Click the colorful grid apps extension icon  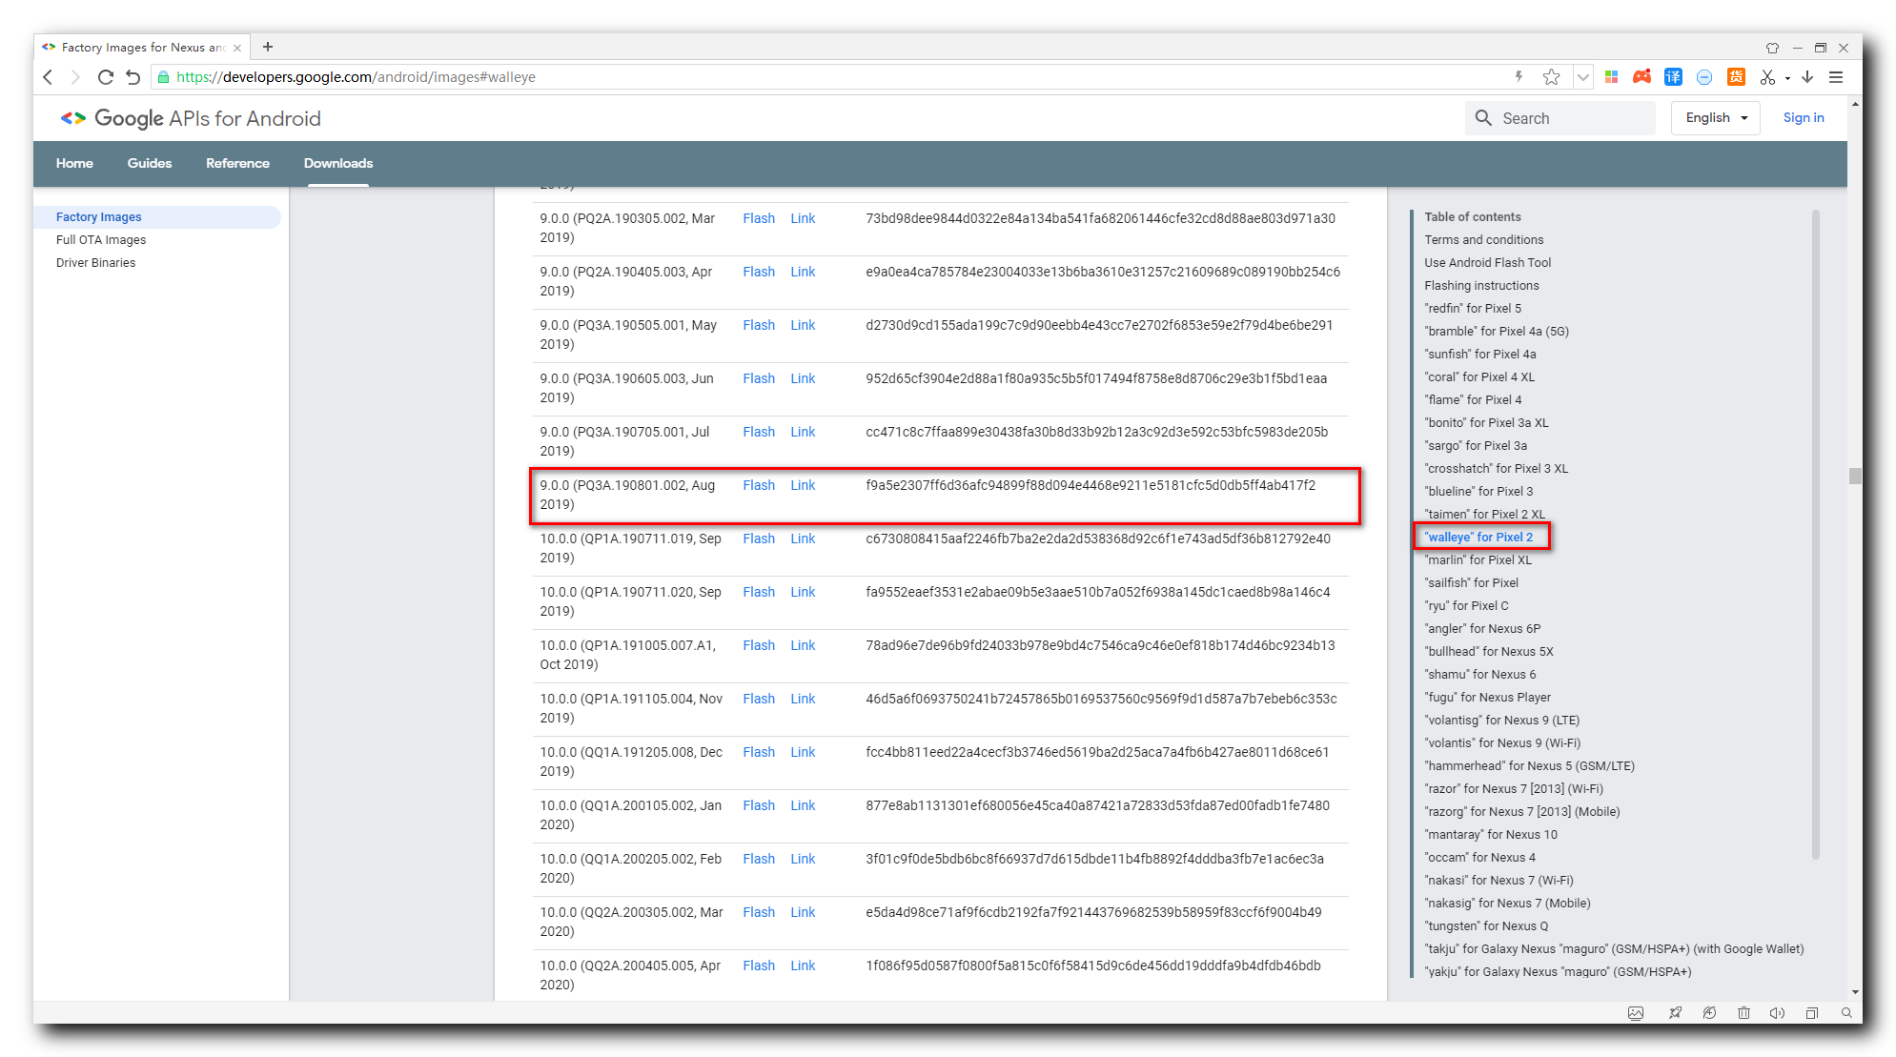click(x=1611, y=77)
